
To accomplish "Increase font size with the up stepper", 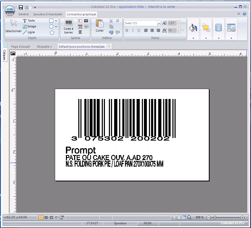I will pyautogui.click(x=179, y=22).
